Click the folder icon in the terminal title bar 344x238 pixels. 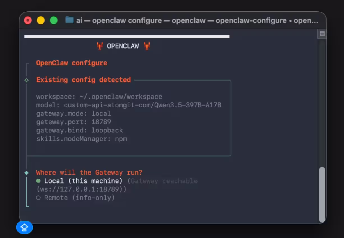69,20
